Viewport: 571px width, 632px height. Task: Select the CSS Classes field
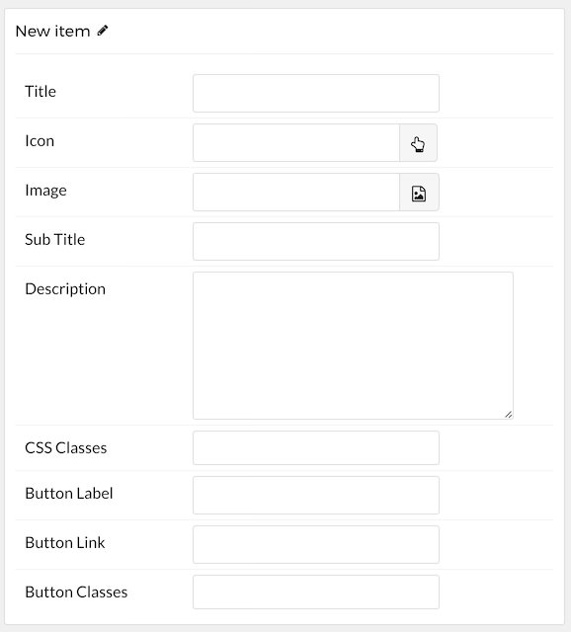click(316, 447)
